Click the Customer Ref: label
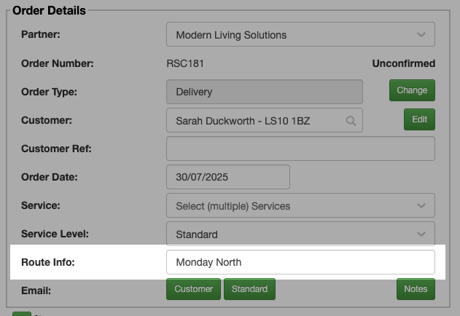 pos(56,149)
